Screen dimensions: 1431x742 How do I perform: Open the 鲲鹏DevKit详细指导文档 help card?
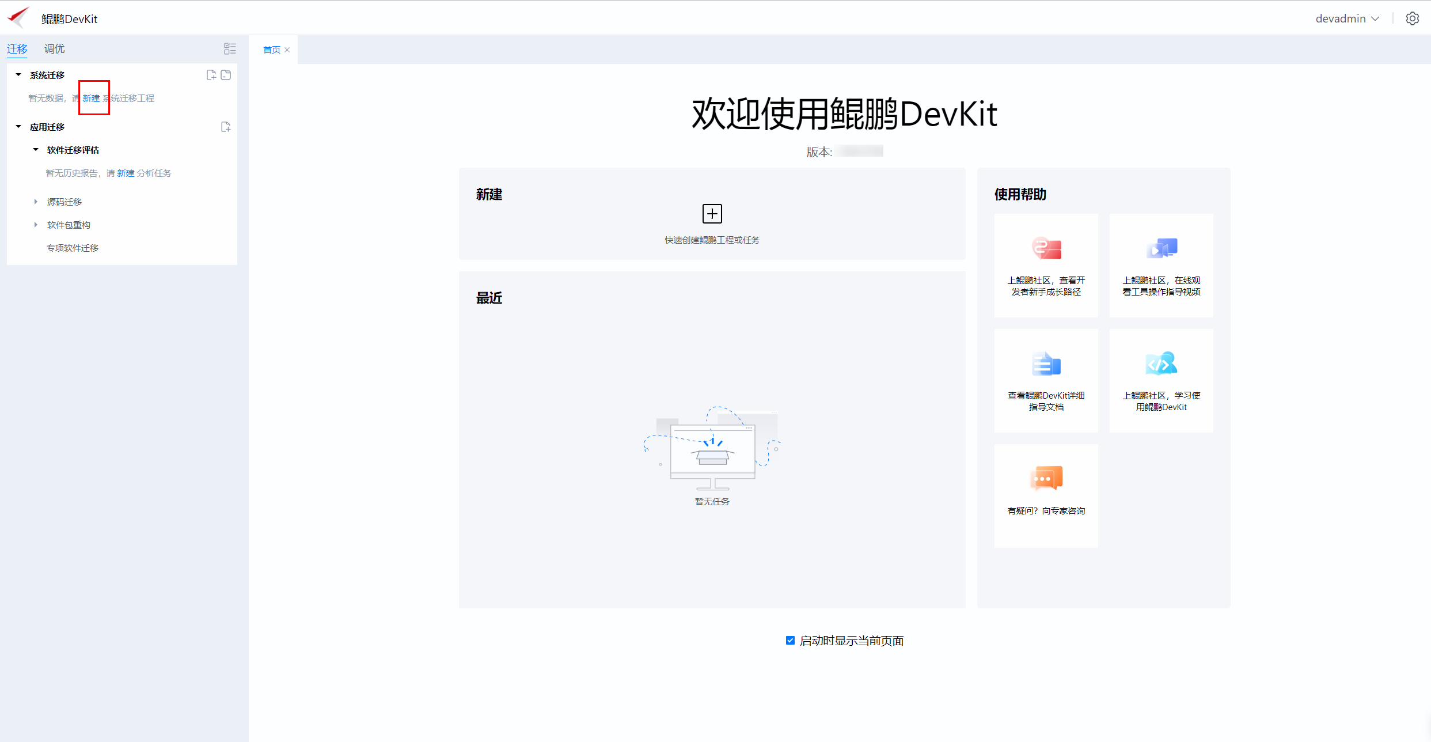coord(1046,381)
